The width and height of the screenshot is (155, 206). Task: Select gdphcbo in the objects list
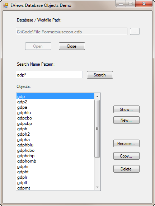tap(55, 150)
